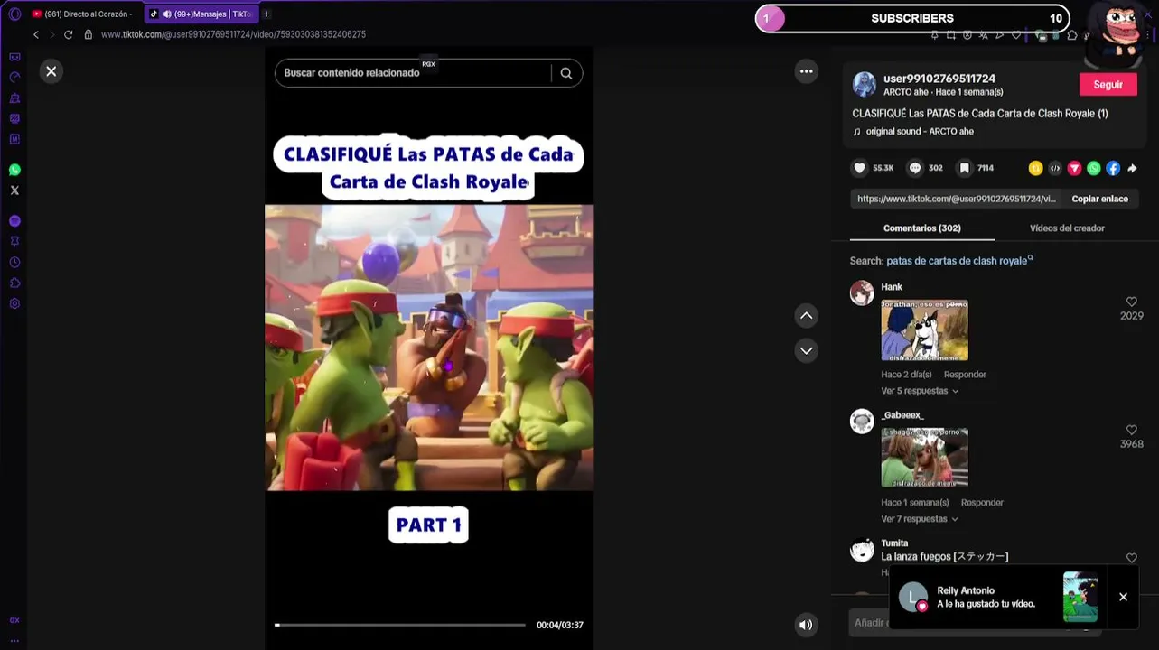Screen dimensions: 1159x650
Task: Open video thumbnail in Reily Antonio notification
Action: (1080, 597)
